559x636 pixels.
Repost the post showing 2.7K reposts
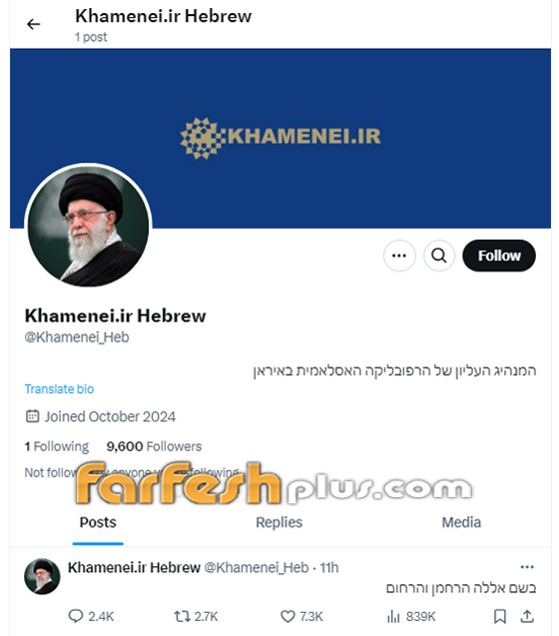click(x=196, y=617)
